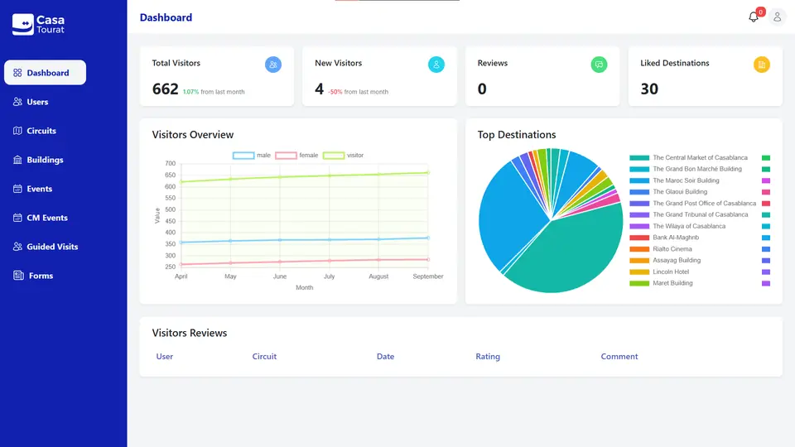
Task: Toggle the male series legend
Action: coord(252,155)
